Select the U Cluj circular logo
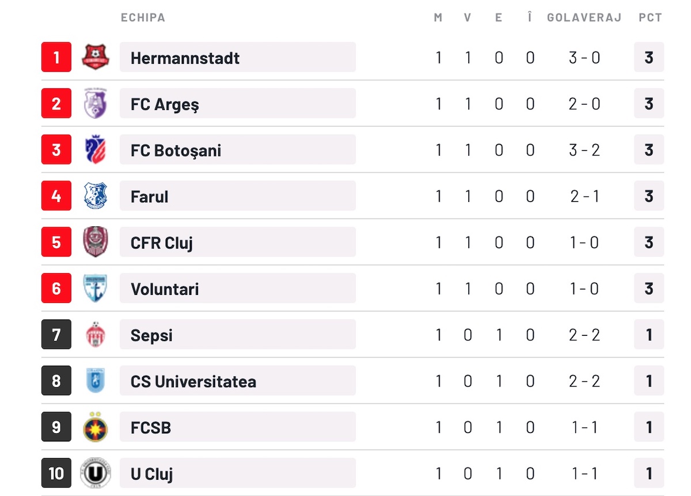This screenshot has height=496, width=691. (96, 473)
